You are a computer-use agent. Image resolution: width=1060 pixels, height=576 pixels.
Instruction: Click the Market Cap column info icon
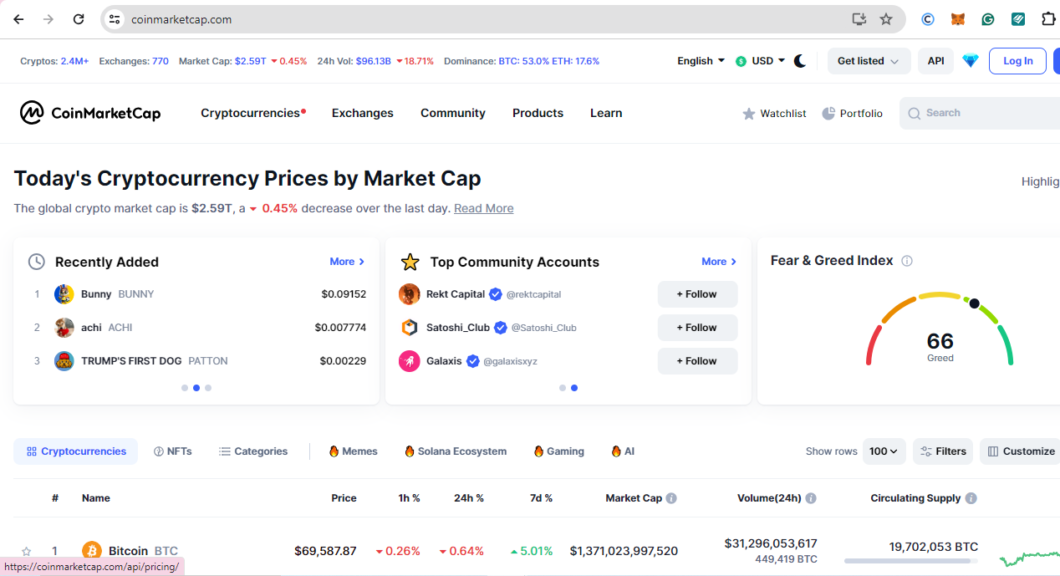[x=671, y=498]
